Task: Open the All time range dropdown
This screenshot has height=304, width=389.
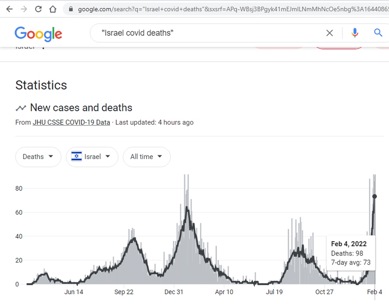Action: click(146, 157)
